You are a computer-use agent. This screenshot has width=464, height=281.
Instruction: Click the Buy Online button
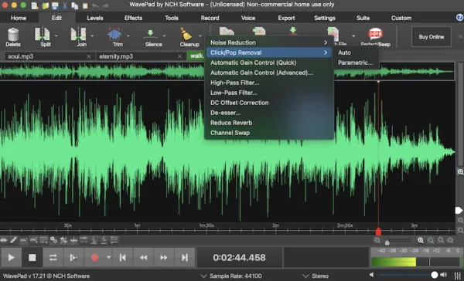pos(432,36)
